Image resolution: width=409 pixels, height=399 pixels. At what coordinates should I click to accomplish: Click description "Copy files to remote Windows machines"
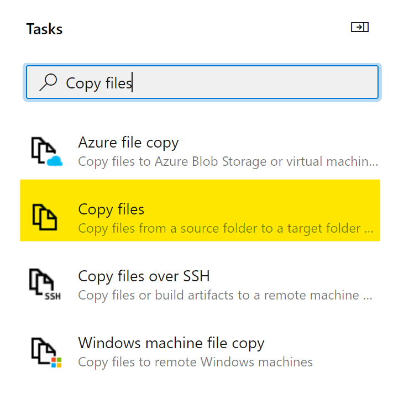coord(195,363)
